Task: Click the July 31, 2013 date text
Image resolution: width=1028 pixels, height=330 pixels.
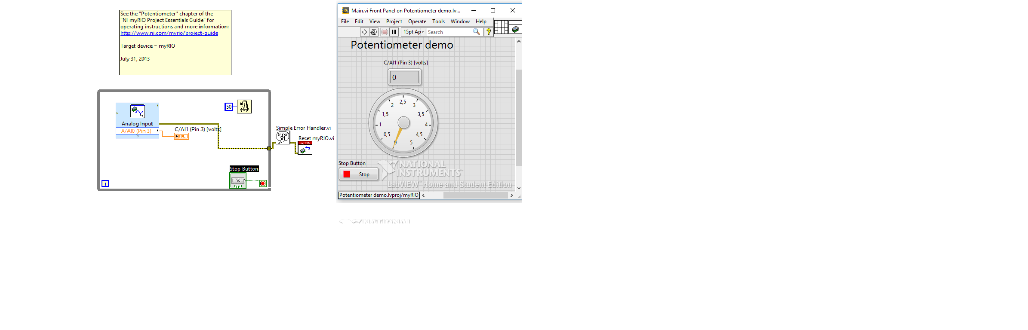Action: click(135, 59)
